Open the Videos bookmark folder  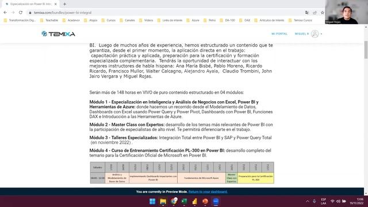(146, 21)
